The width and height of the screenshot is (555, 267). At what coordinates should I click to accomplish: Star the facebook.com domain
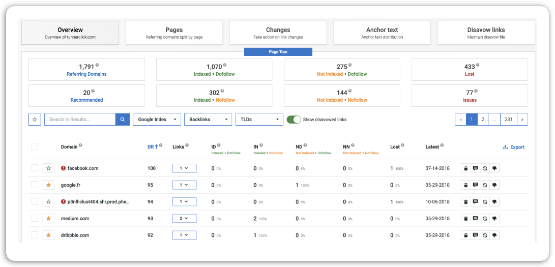coord(48,168)
